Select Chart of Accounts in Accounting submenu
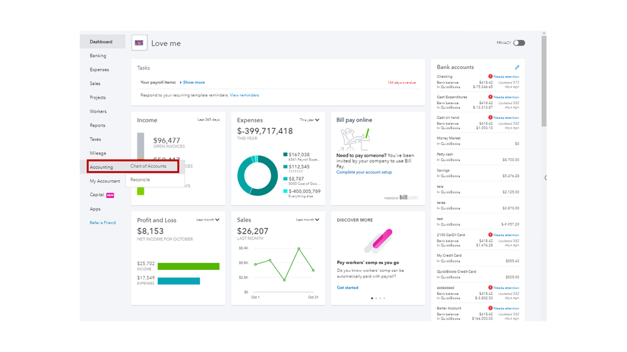 [x=148, y=166]
